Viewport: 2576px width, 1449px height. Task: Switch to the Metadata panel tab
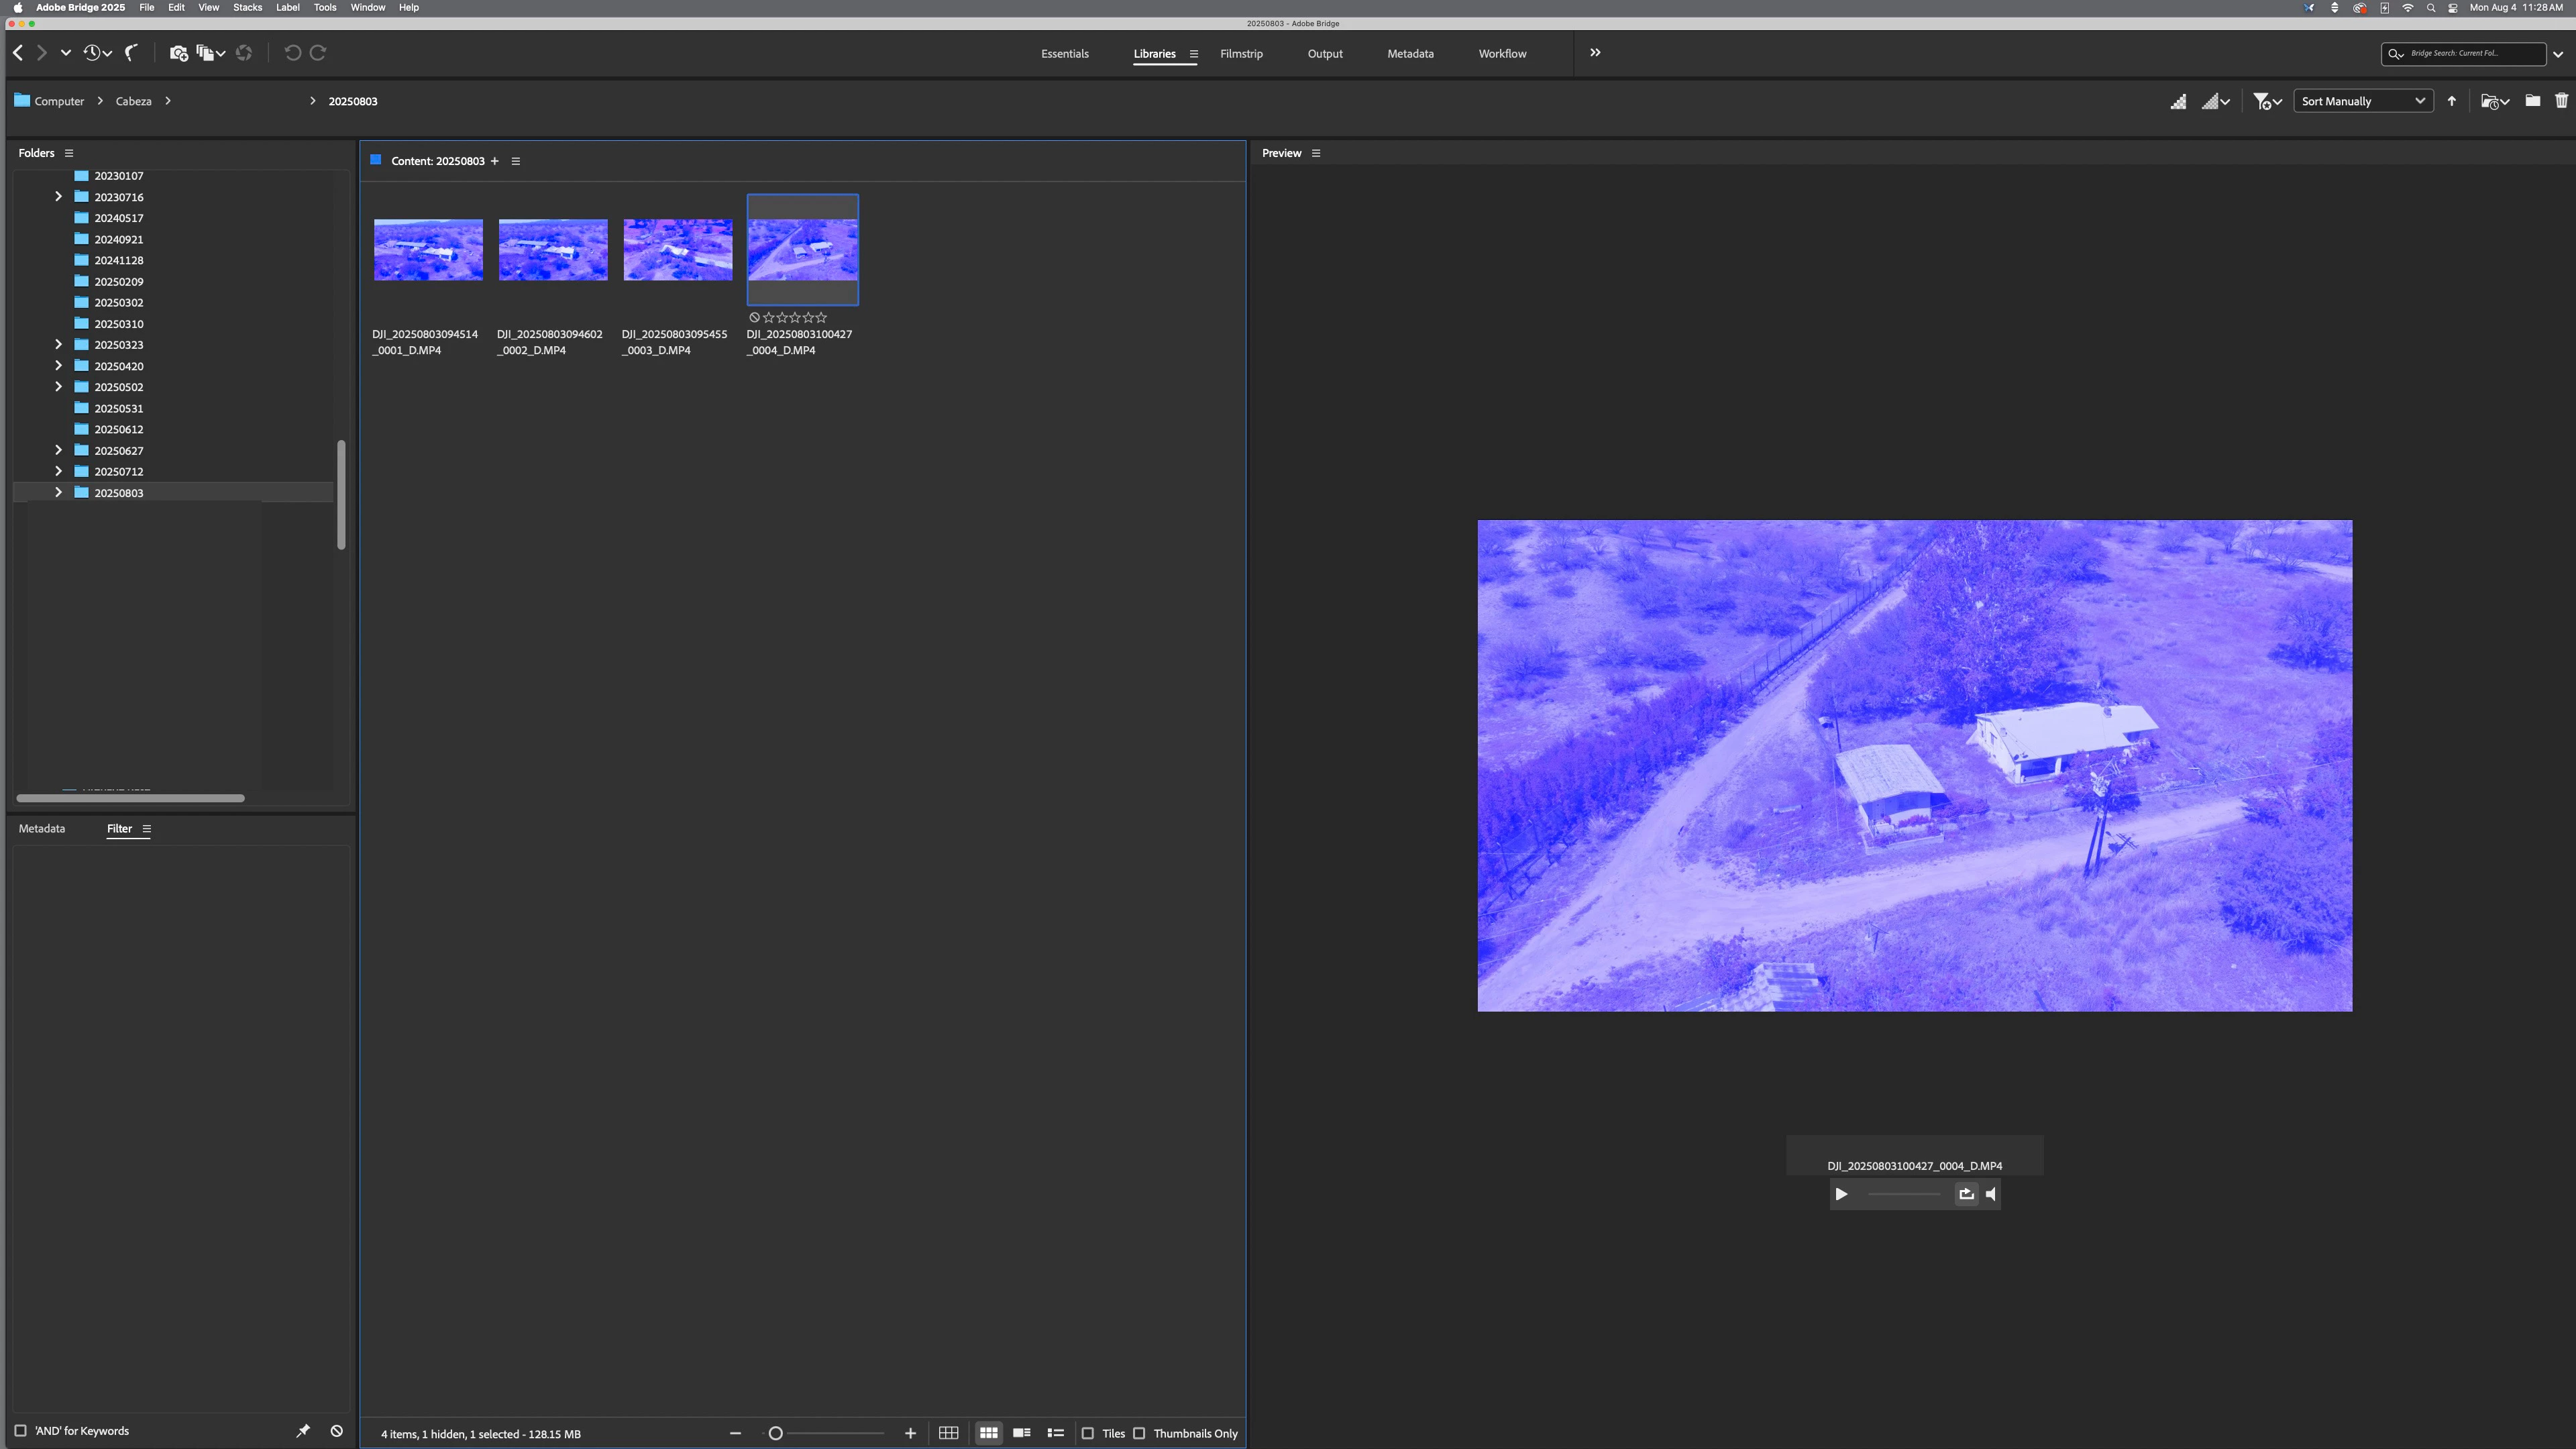pos(42,828)
